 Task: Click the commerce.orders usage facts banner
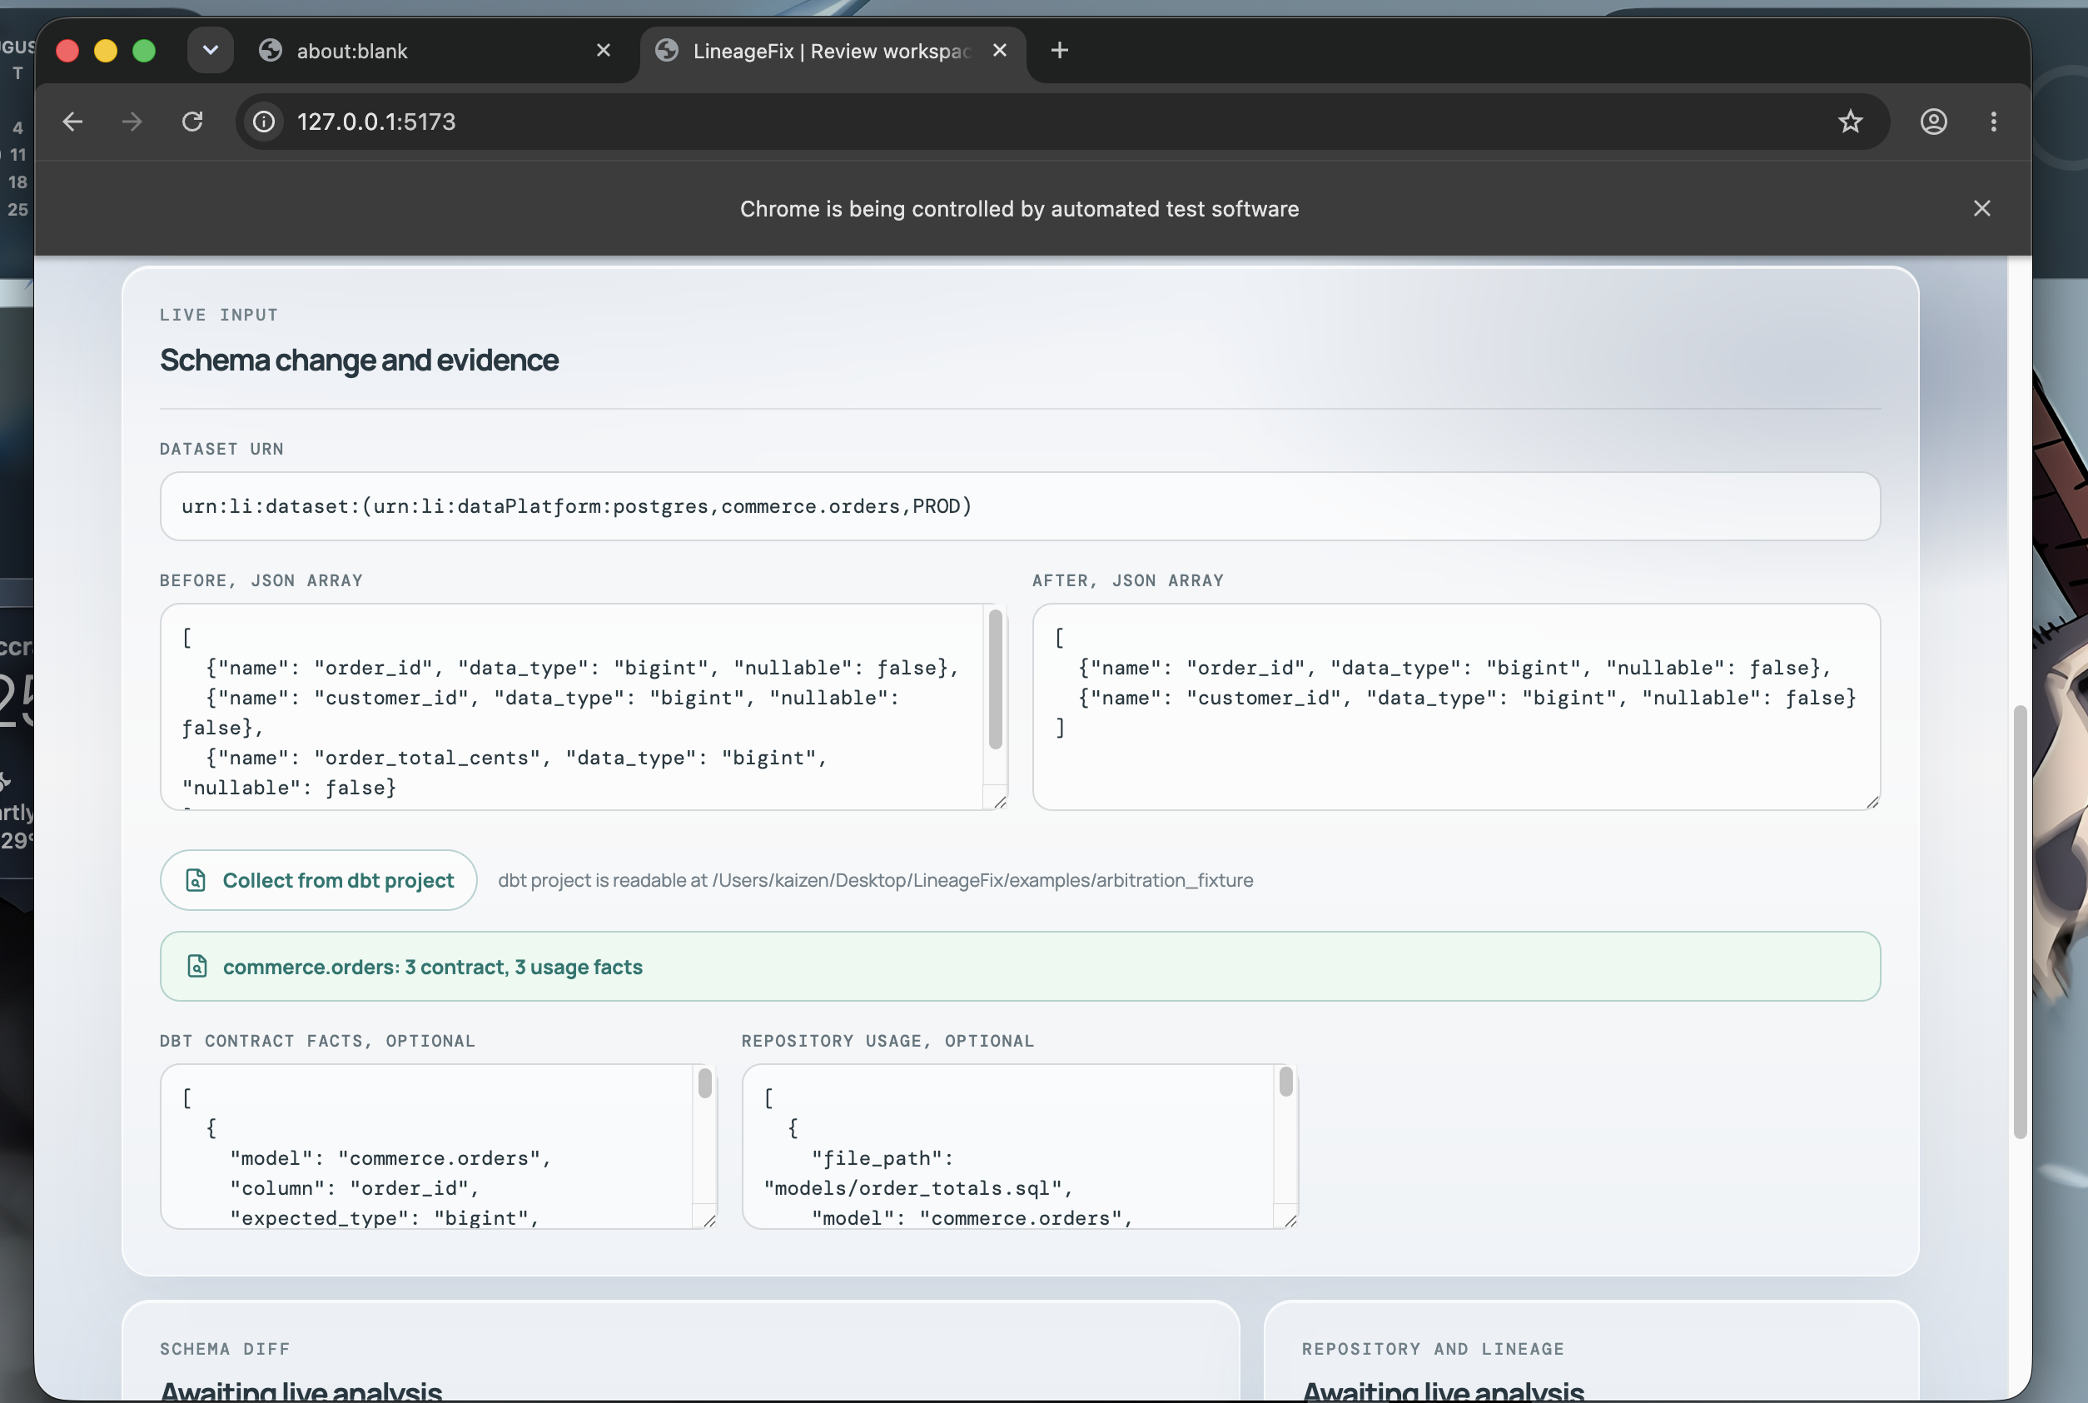click(1020, 967)
